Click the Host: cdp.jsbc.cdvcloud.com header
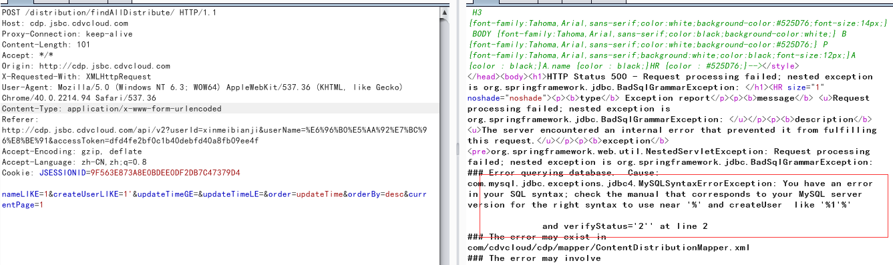Image resolution: width=893 pixels, height=265 pixels. (65, 23)
